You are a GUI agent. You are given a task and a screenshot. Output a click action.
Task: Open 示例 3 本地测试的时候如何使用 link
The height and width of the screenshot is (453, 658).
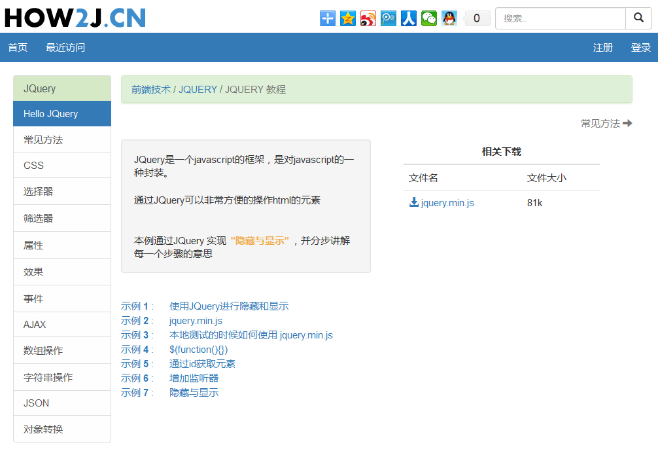click(251, 335)
